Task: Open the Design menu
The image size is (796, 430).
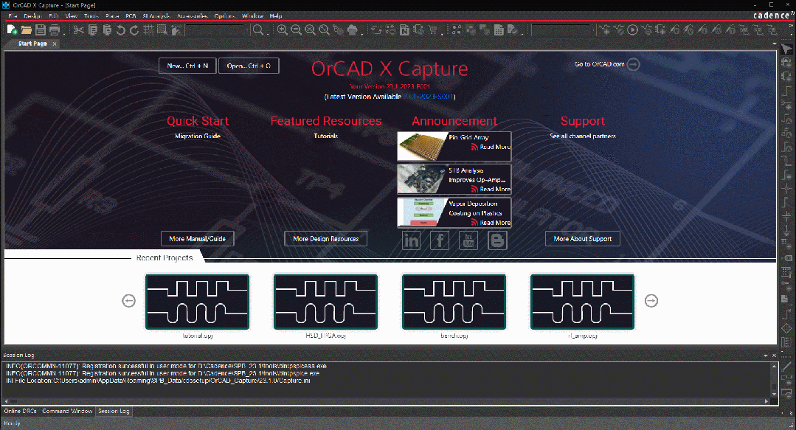Action: point(32,15)
